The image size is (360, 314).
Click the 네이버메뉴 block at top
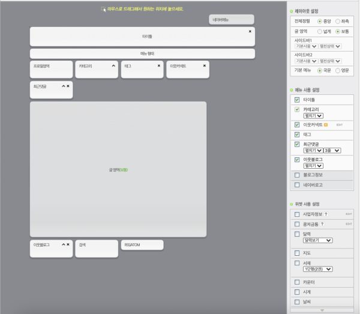click(232, 20)
